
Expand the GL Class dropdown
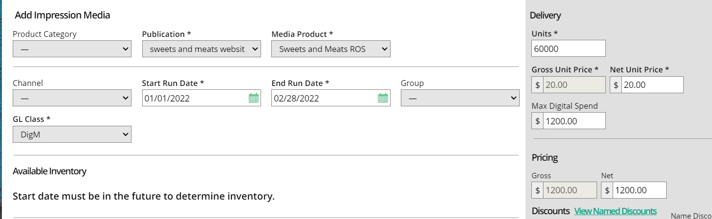pos(72,135)
